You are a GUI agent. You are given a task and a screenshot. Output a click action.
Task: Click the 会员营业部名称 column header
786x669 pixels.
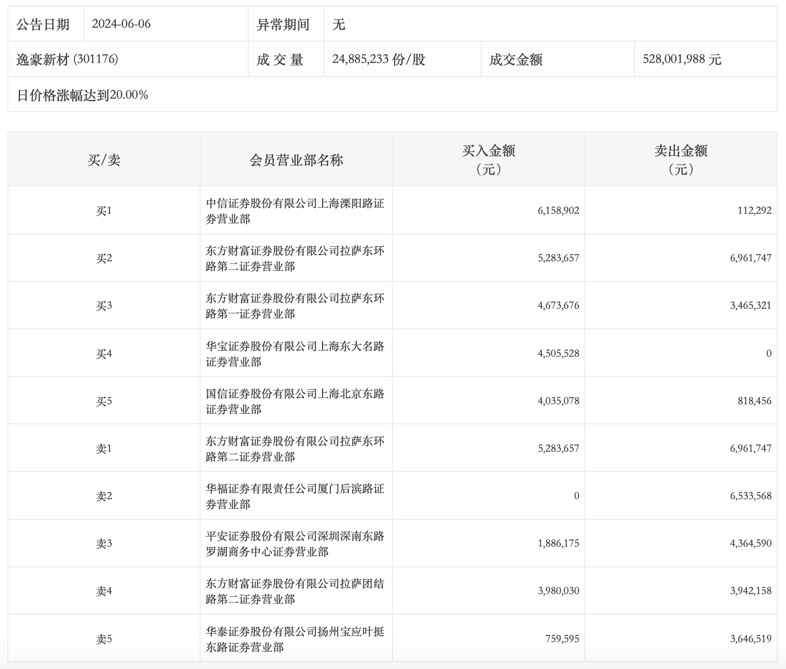(x=296, y=160)
